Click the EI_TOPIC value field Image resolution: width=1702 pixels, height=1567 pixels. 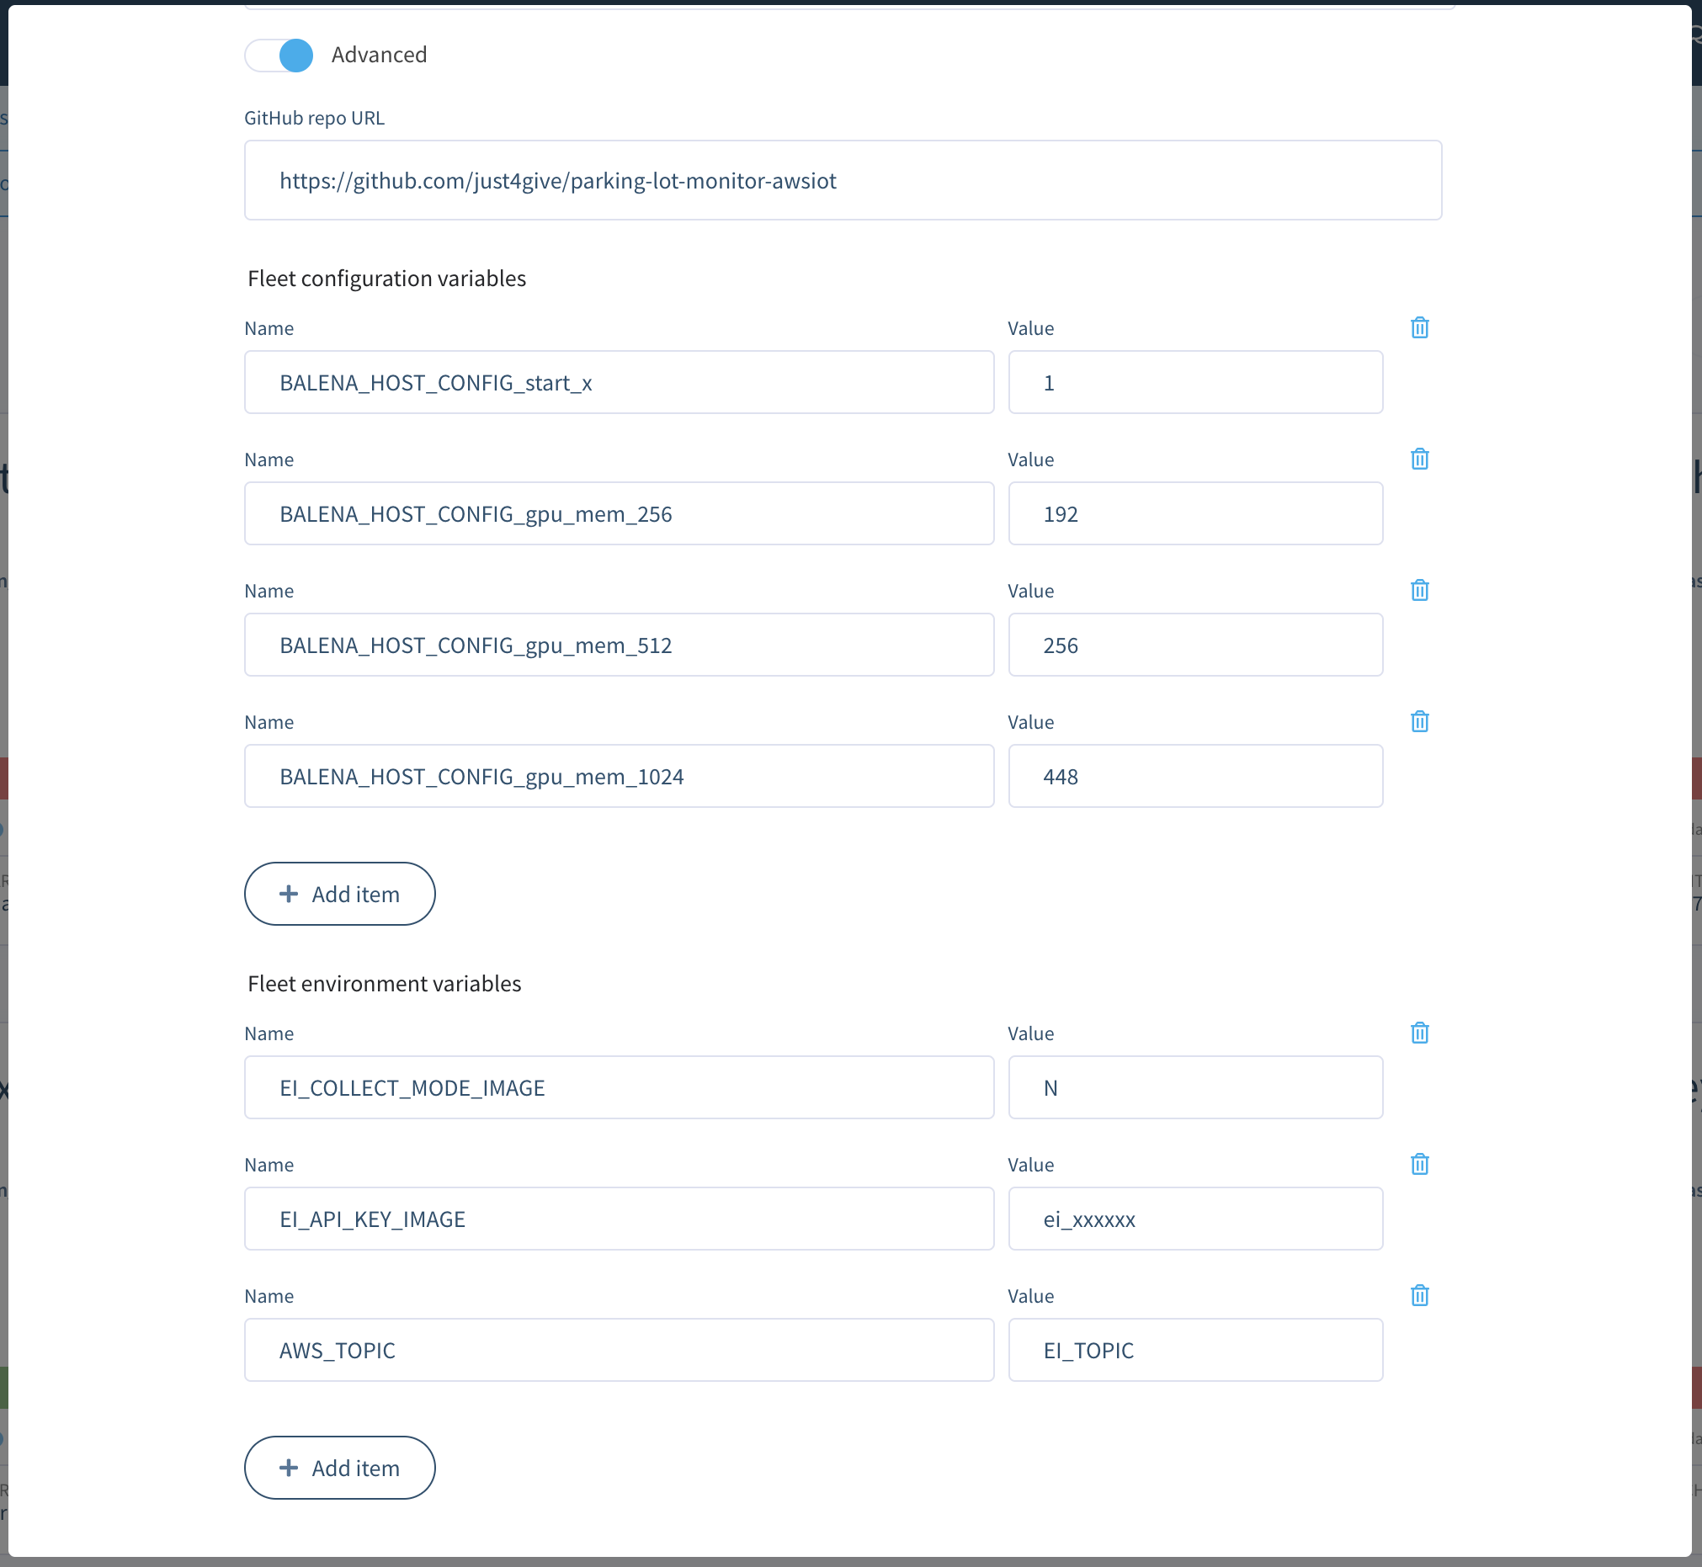[x=1195, y=1350]
